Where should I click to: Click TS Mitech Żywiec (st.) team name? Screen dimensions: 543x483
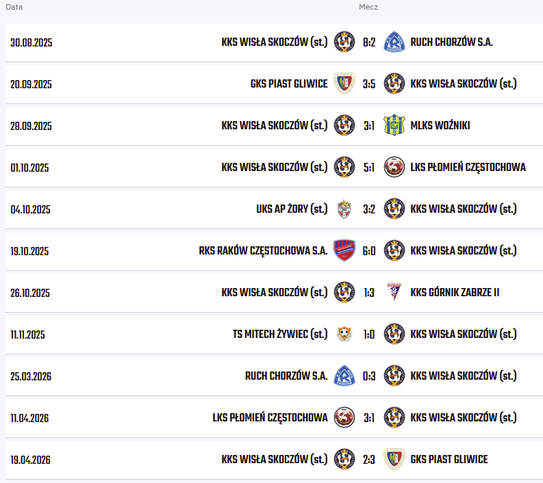tap(280, 335)
